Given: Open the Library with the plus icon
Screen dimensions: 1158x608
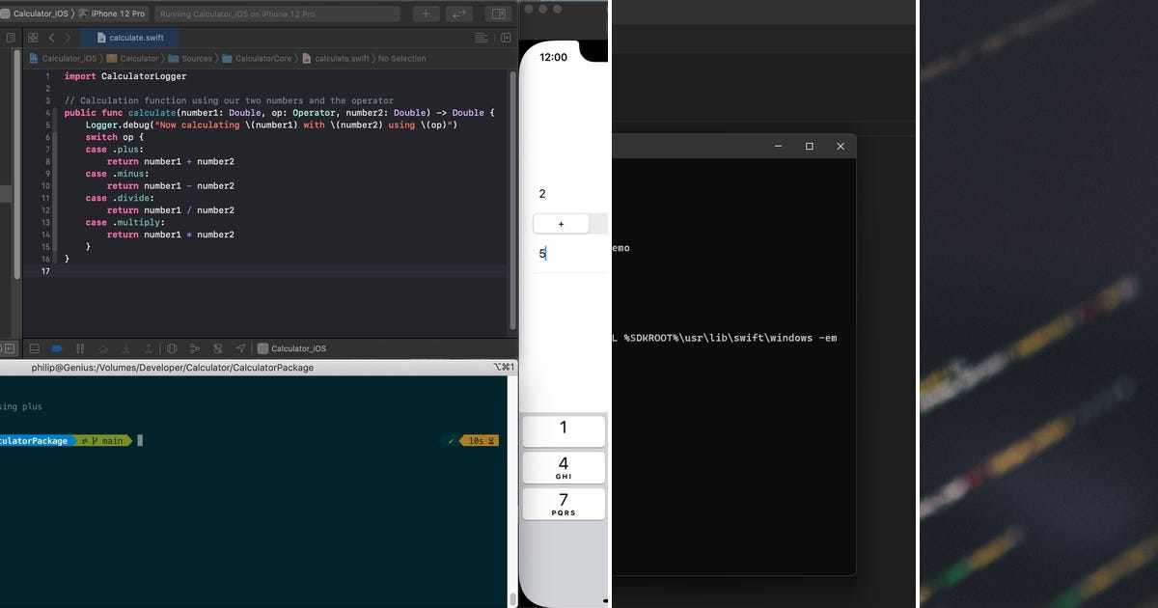Looking at the screenshot, I should [426, 14].
